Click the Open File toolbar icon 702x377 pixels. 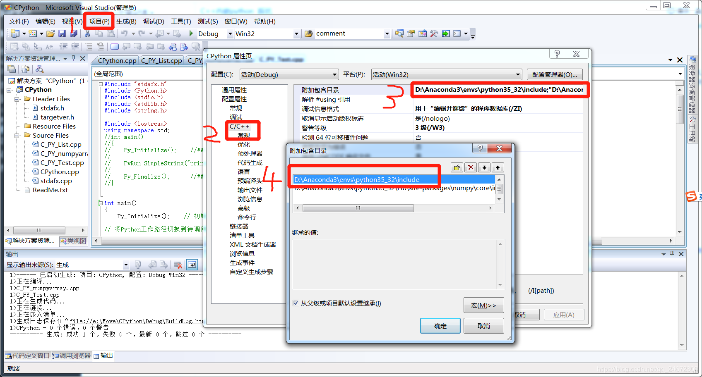click(x=50, y=33)
